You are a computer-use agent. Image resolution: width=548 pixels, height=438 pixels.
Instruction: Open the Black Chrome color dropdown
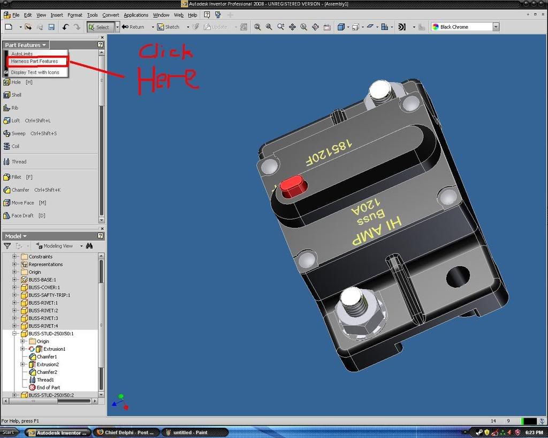pos(496,27)
